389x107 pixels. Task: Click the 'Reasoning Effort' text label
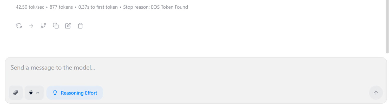click(x=79, y=93)
